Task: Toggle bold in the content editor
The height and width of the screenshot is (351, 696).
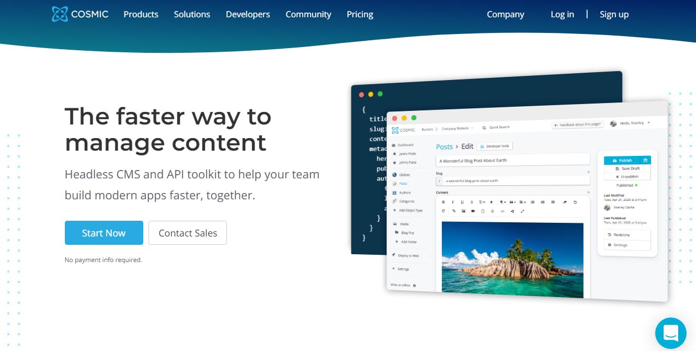Action: (443, 202)
